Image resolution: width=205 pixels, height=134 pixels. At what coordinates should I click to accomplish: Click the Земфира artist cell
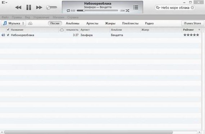coord(87,35)
